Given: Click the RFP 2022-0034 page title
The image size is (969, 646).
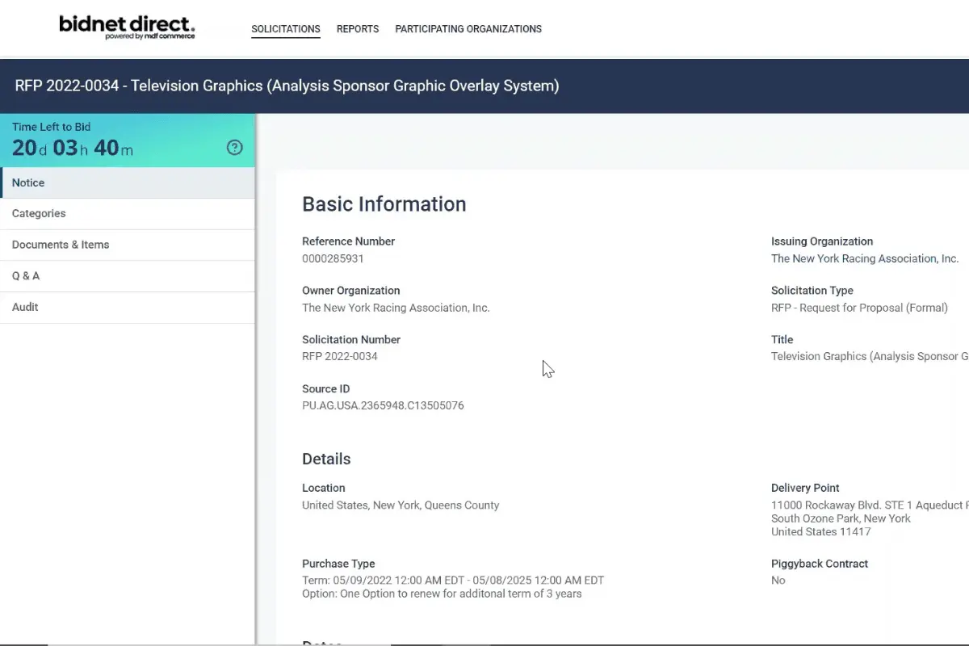Looking at the screenshot, I should click(x=287, y=86).
